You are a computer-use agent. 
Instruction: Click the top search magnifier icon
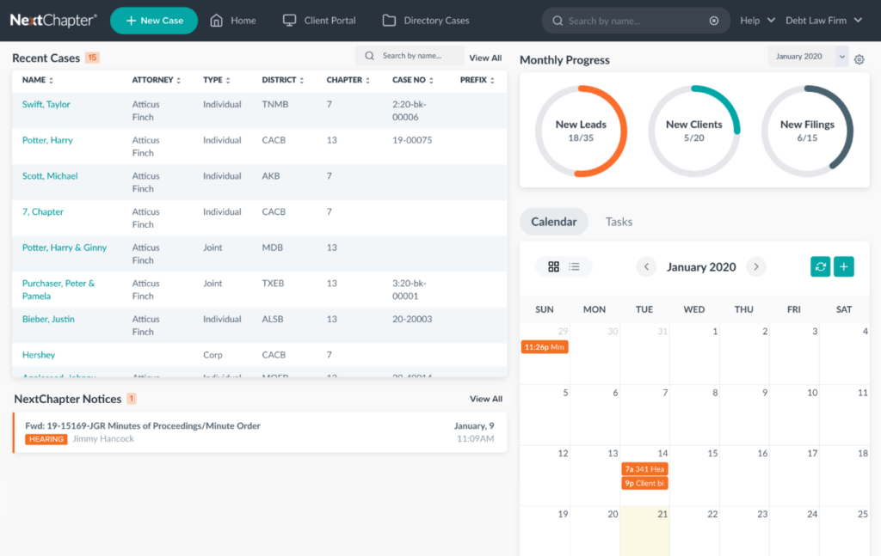pyautogui.click(x=558, y=21)
